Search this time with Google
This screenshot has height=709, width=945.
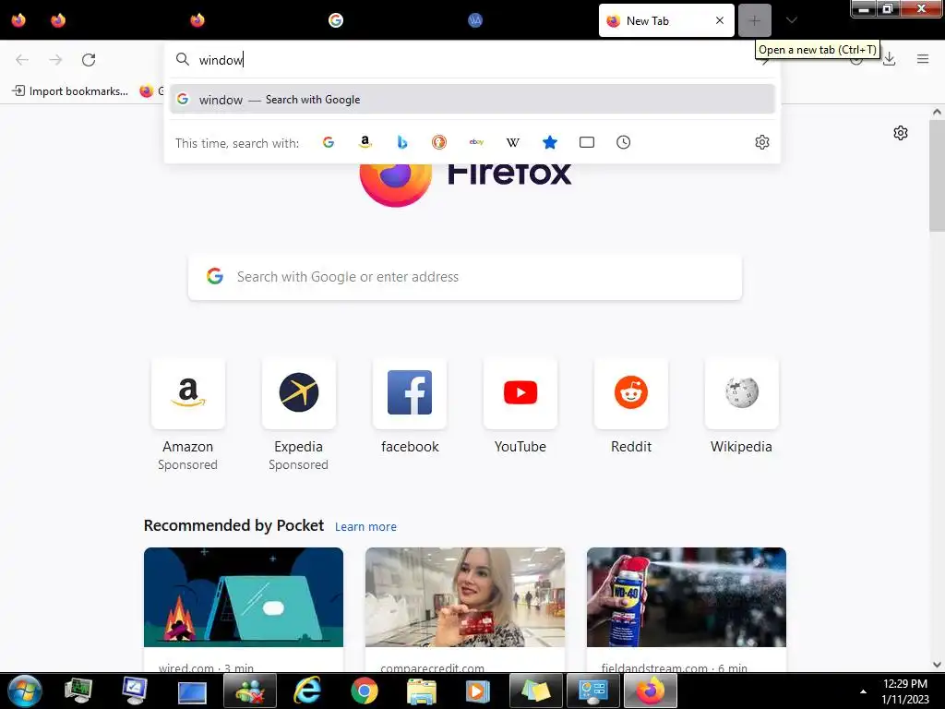tap(329, 142)
